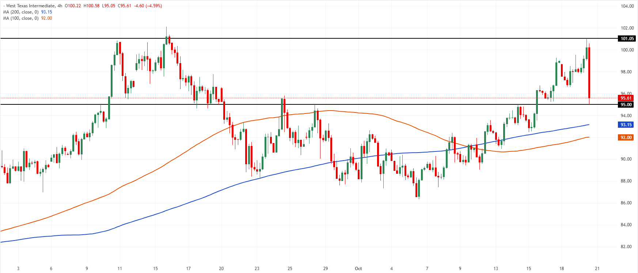This screenshot has height=273, width=638.
Task: Click the −4.60 (−4.59%) change value
Action: [x=148, y=6]
